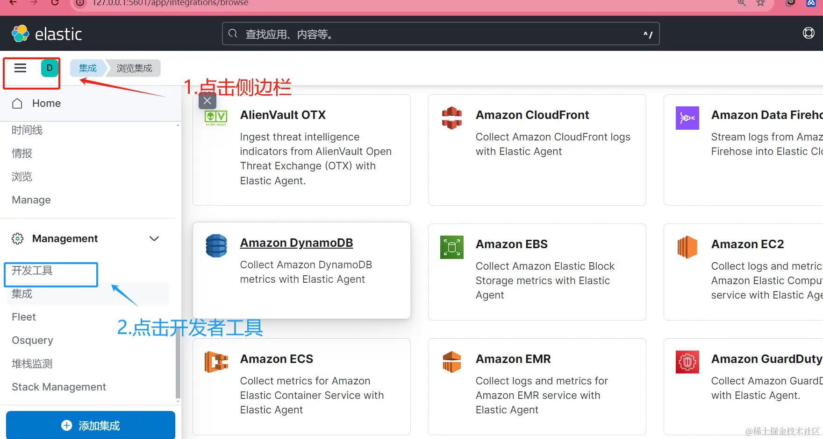Click the Amazon EBS green icon
Image resolution: width=823 pixels, height=439 pixels.
(451, 247)
